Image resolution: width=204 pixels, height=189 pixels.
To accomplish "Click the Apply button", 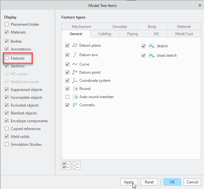I will tap(129, 182).
